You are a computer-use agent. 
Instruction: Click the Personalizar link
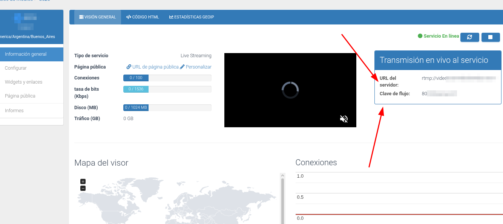click(196, 67)
